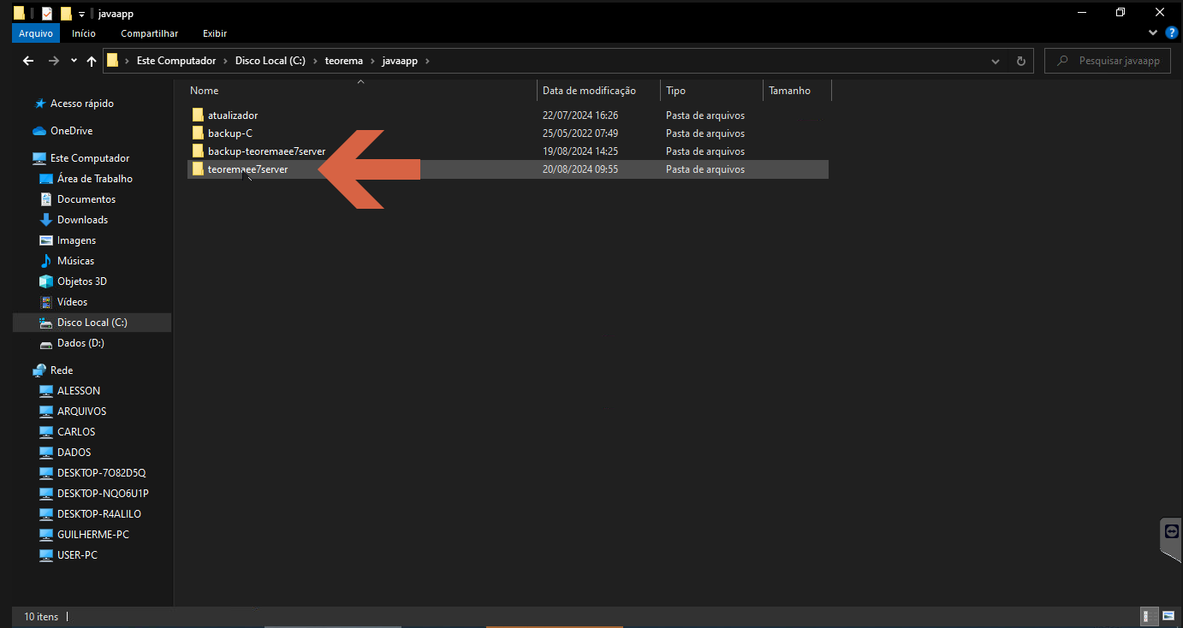Screen dimensions: 1183x628
Task: Click javaapp in the breadcrumb path
Action: pyautogui.click(x=400, y=61)
